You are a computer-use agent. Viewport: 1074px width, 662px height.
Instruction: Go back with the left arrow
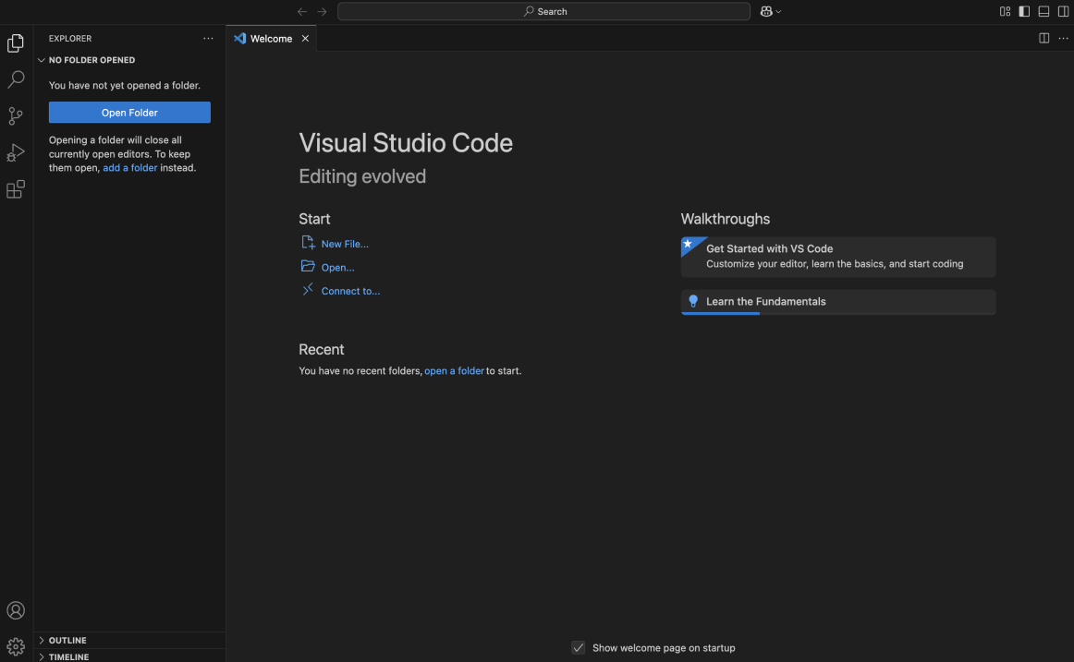click(302, 12)
